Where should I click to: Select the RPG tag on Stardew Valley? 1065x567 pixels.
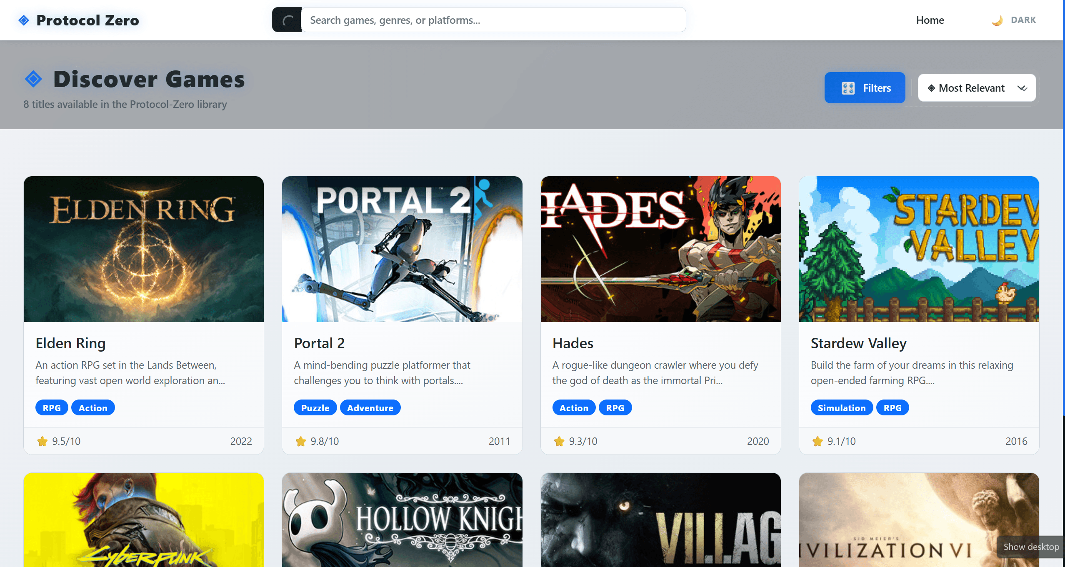(x=892, y=408)
